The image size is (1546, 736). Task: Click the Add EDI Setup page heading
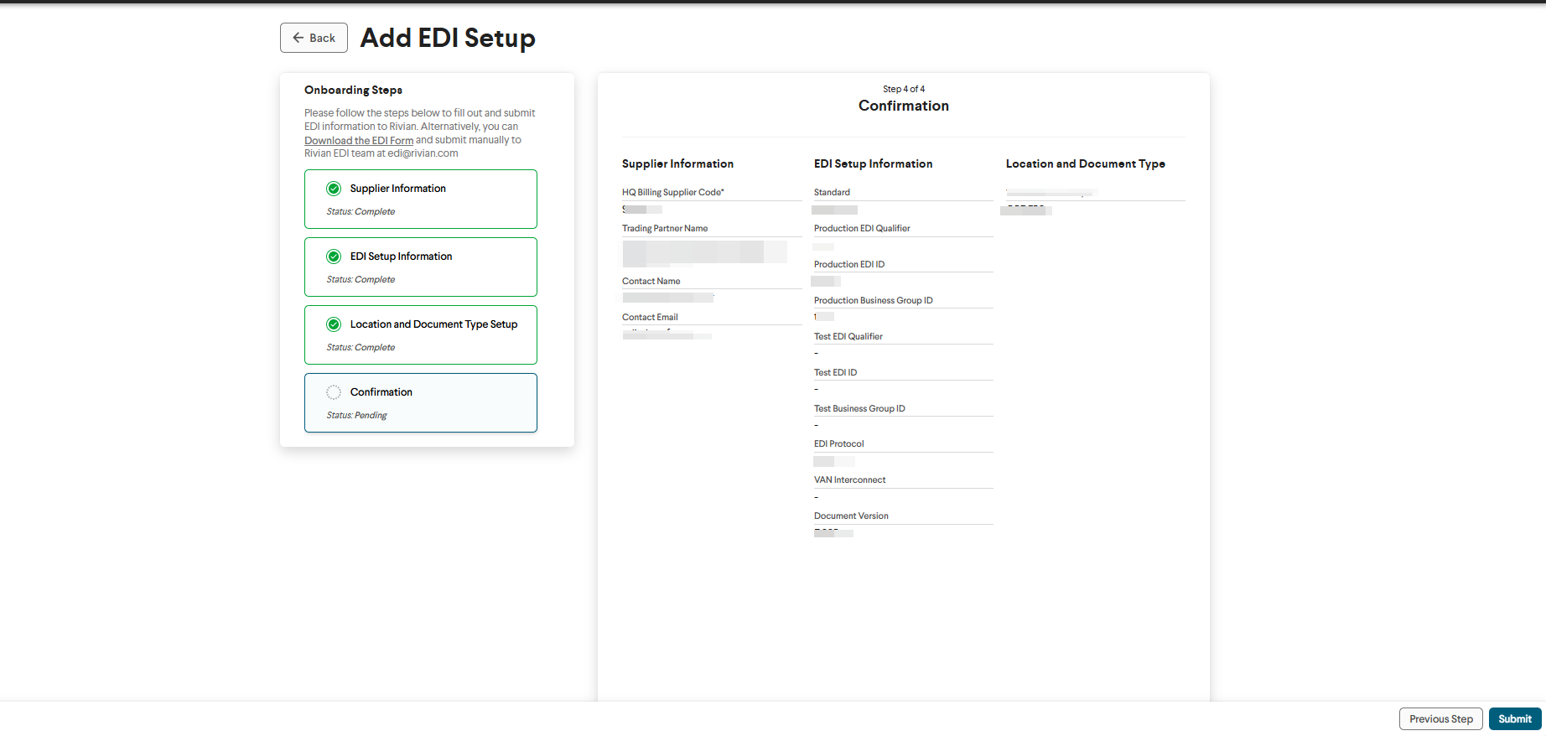[448, 39]
